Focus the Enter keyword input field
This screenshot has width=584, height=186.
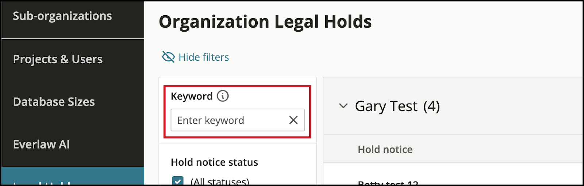point(238,120)
